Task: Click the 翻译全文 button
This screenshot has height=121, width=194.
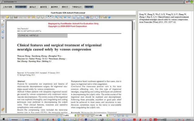Action: point(33,7)
